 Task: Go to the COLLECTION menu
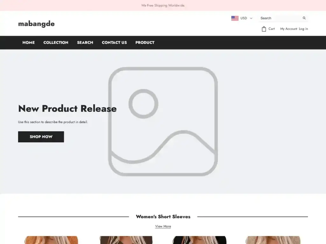tap(56, 43)
